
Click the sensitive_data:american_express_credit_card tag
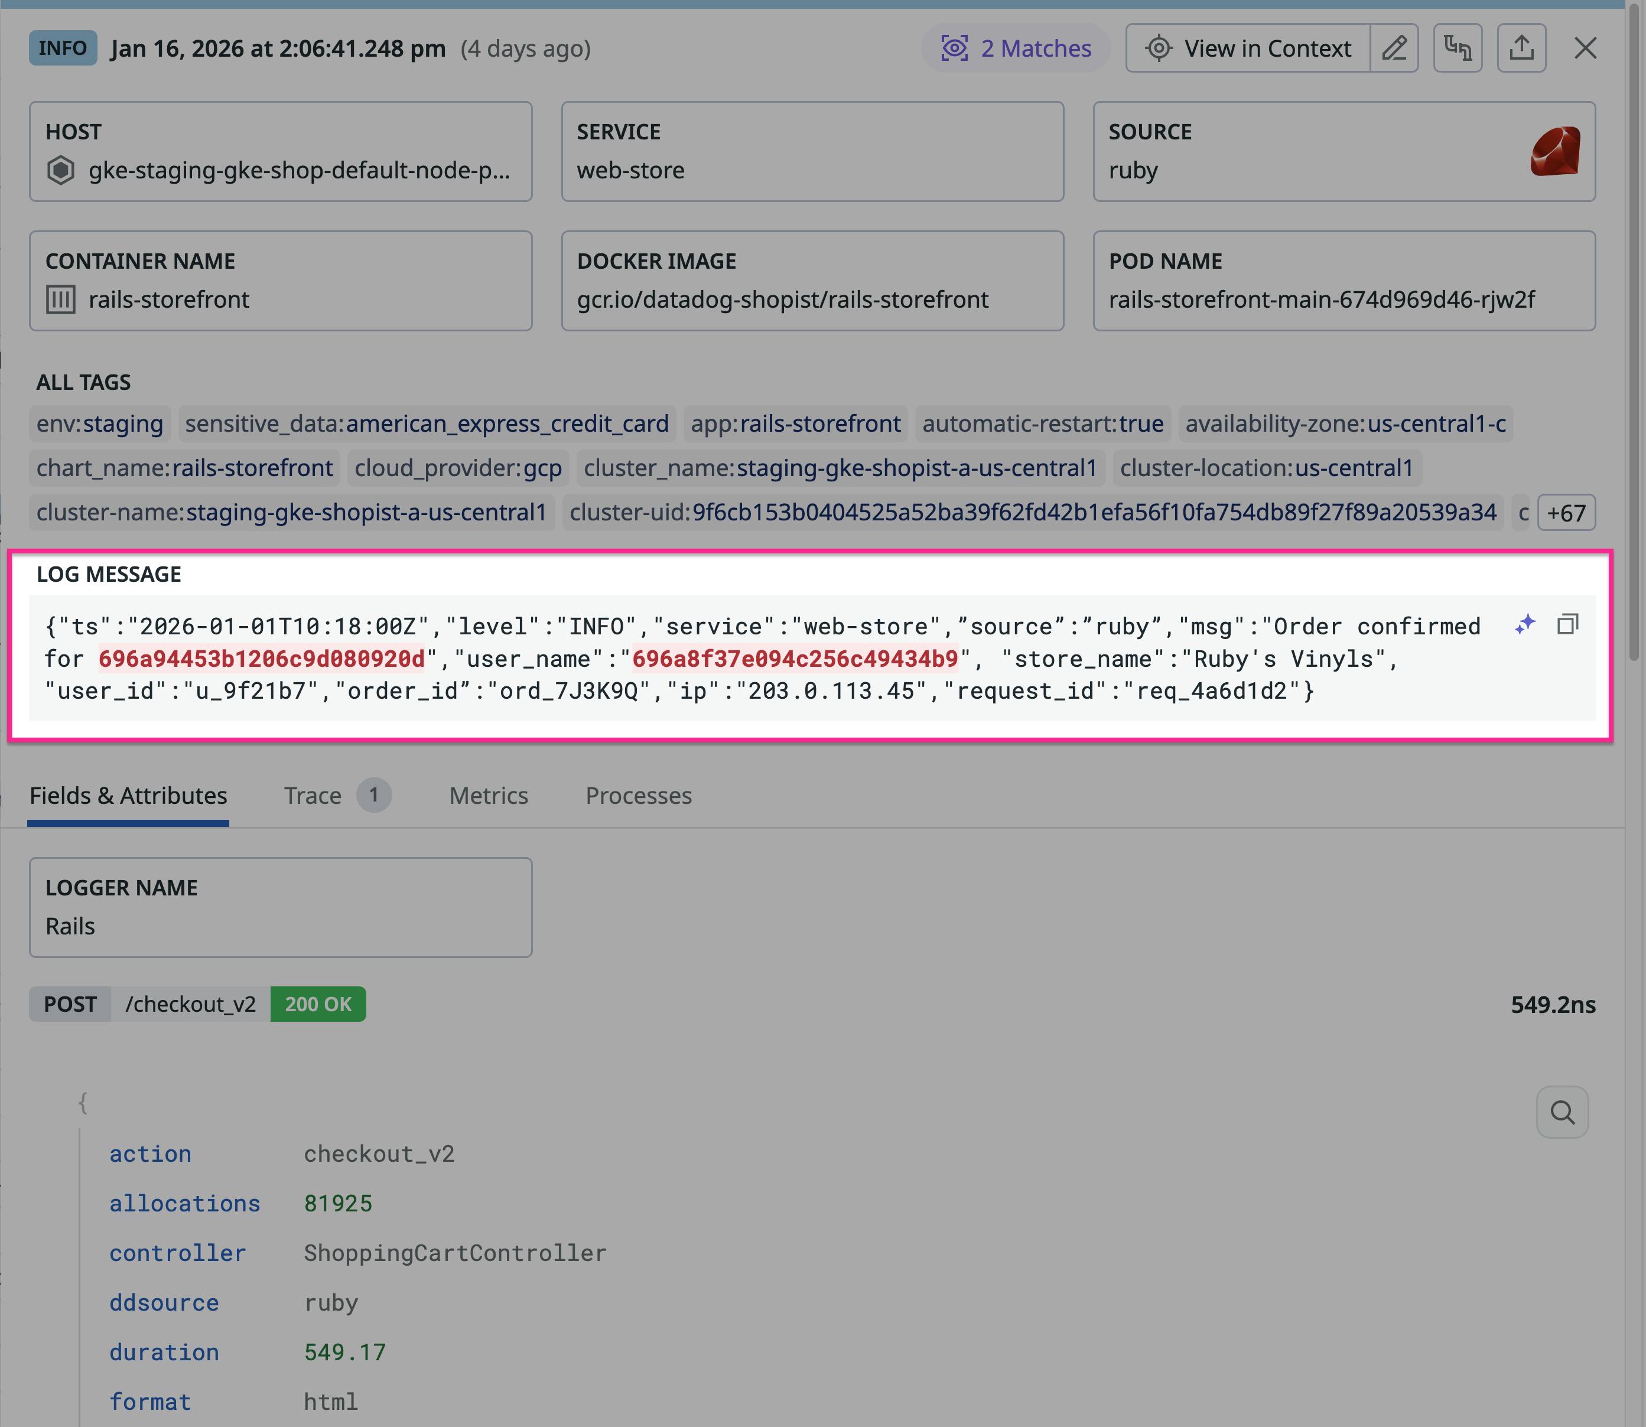pos(427,423)
